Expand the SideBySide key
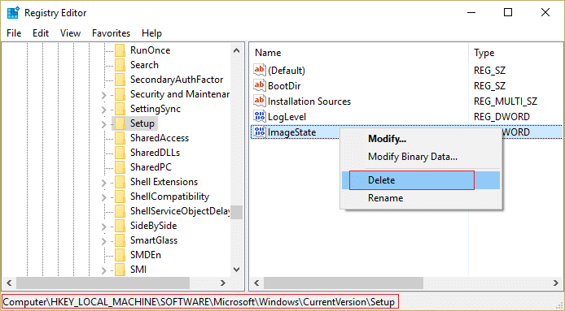 point(104,227)
